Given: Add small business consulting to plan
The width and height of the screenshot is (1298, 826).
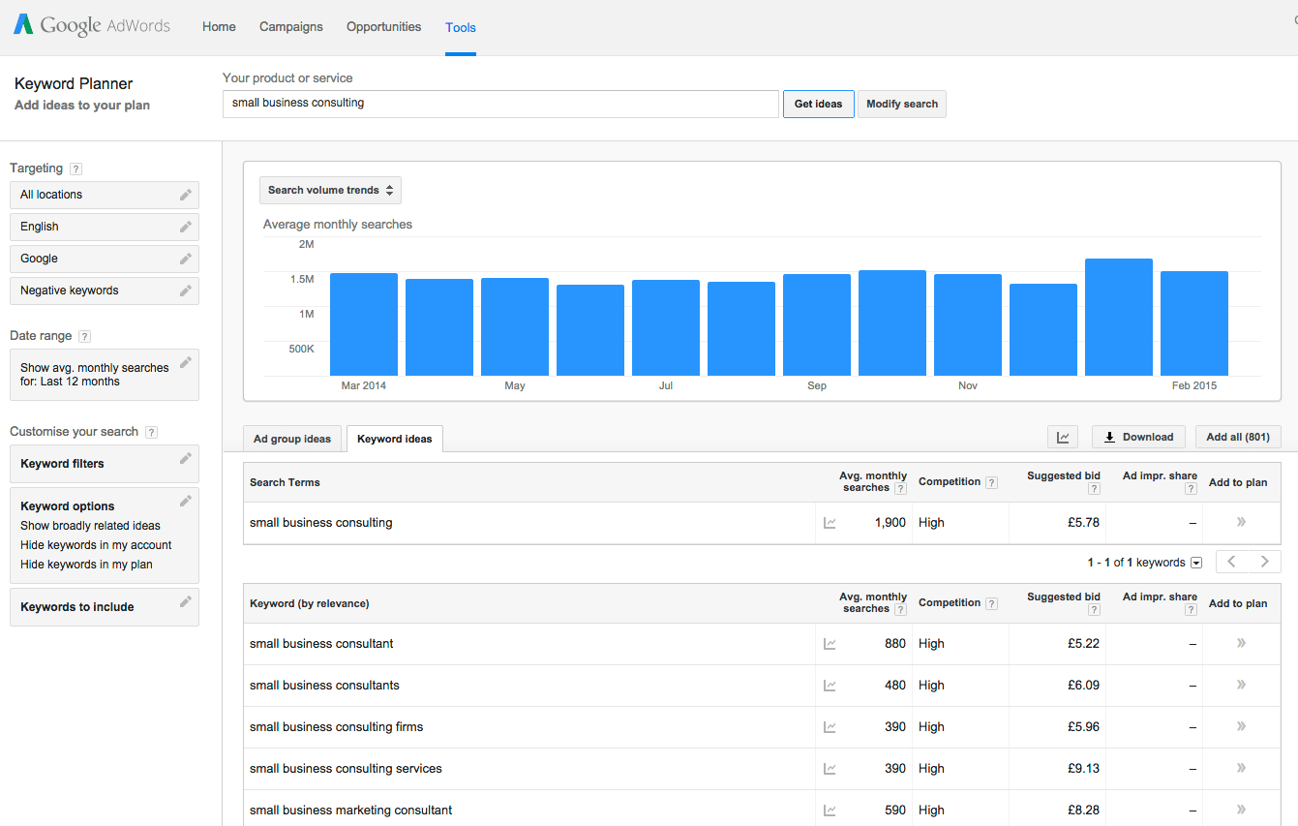Looking at the screenshot, I should [x=1241, y=522].
